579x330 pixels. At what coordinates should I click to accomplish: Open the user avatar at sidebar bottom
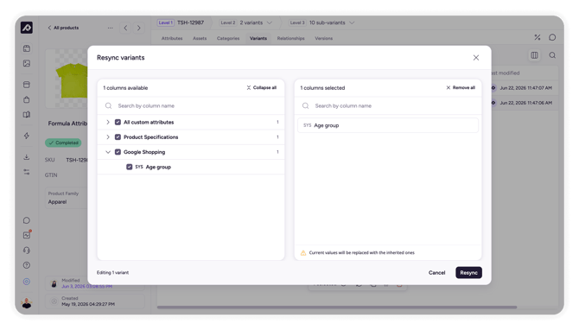tap(27, 302)
